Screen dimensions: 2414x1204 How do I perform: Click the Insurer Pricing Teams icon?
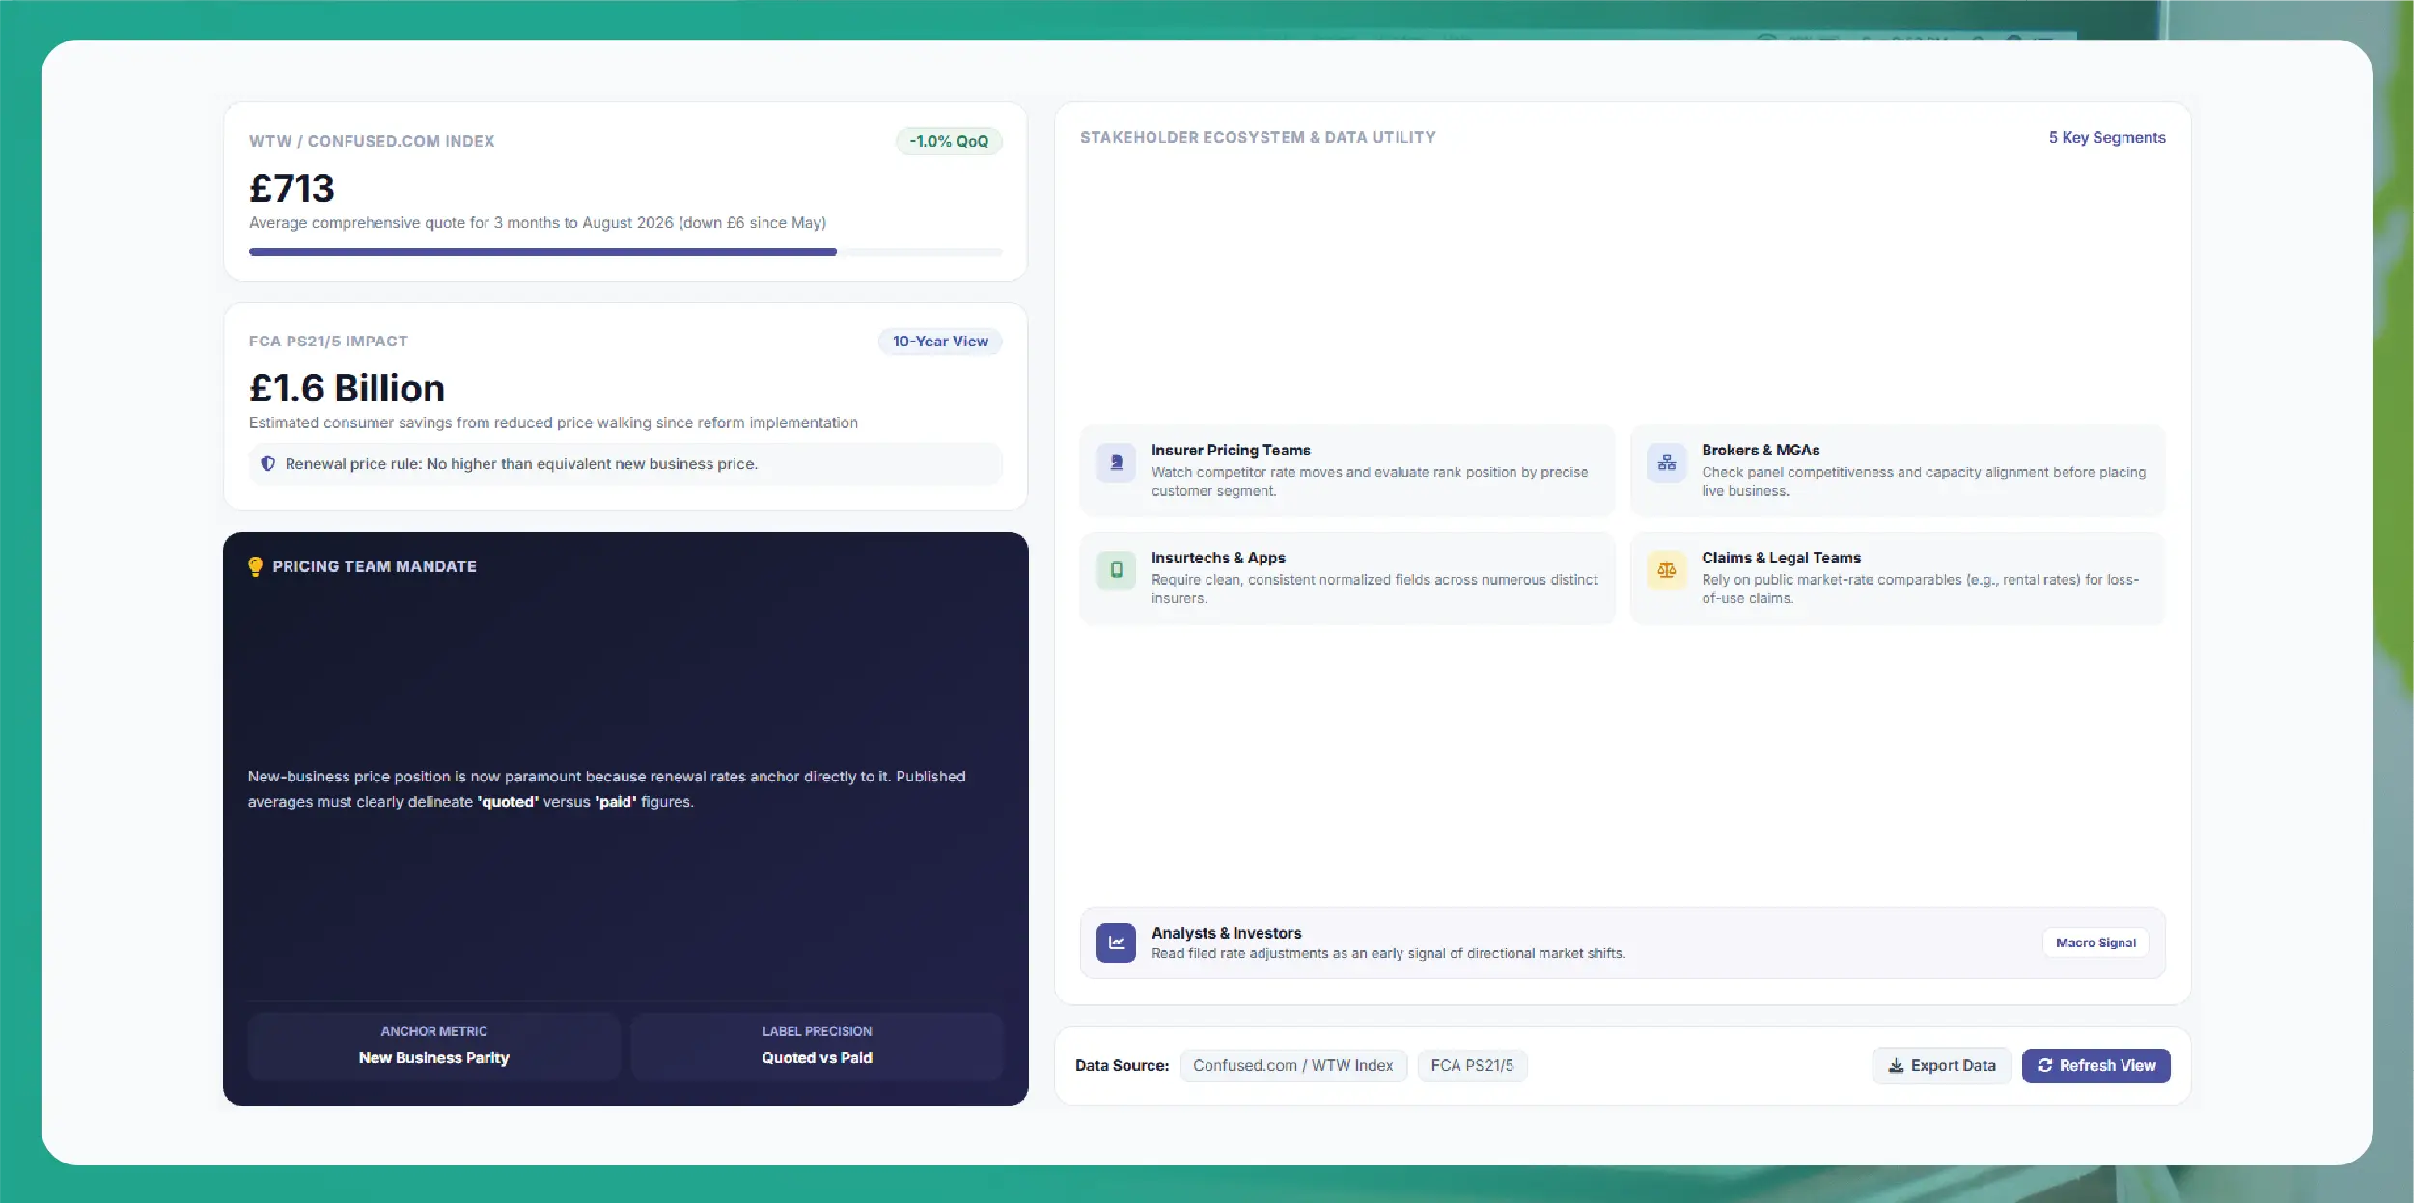(1116, 463)
